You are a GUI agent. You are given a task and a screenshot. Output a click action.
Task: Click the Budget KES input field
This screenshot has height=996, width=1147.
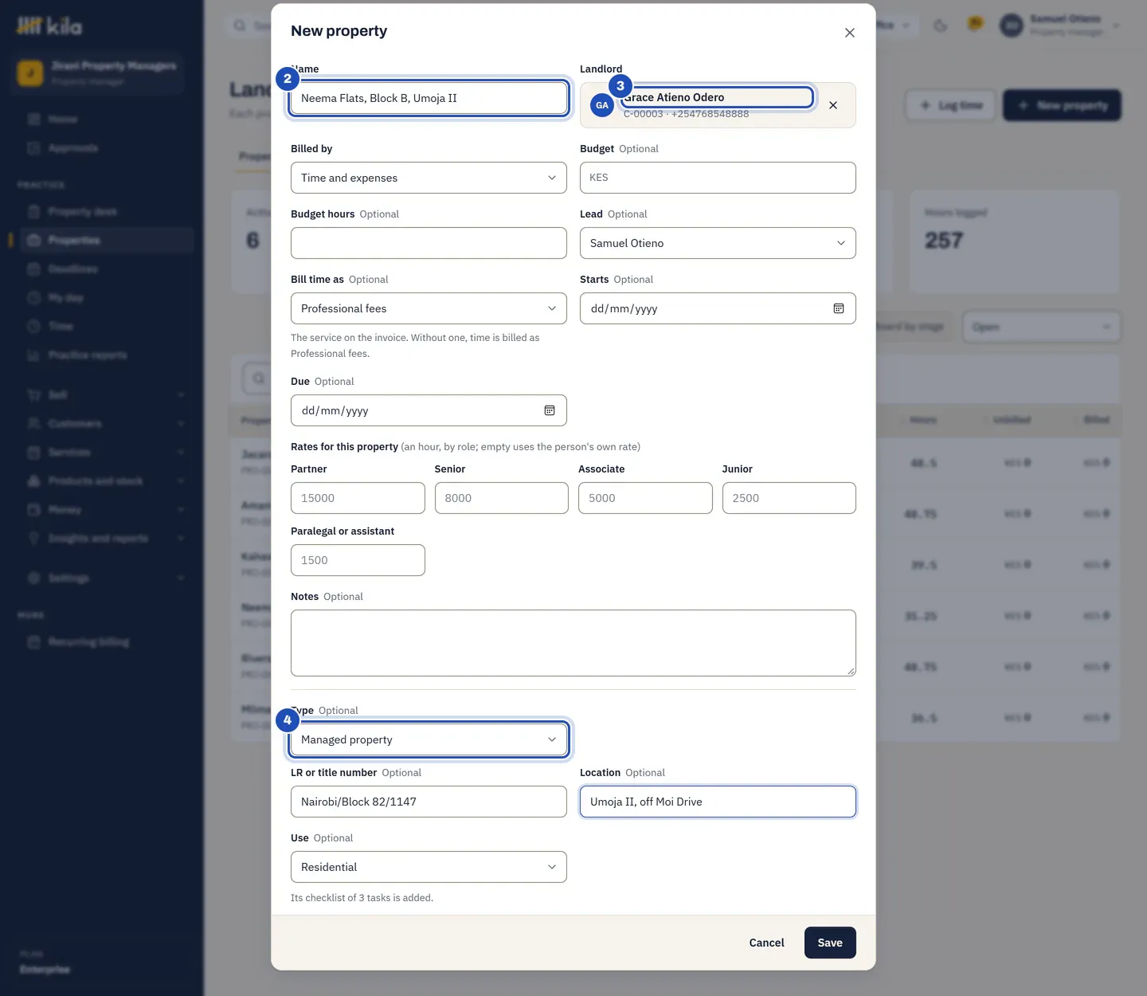tap(718, 178)
